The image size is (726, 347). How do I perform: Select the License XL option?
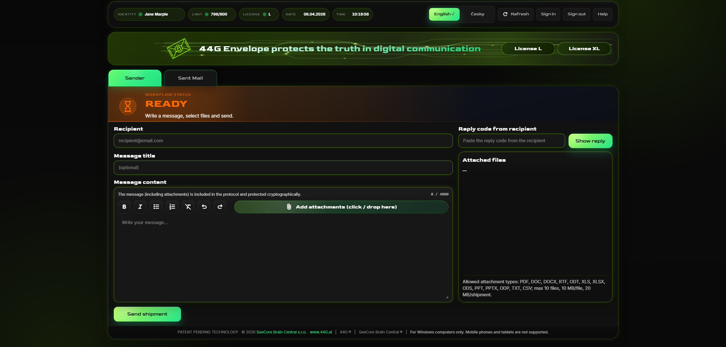(584, 49)
